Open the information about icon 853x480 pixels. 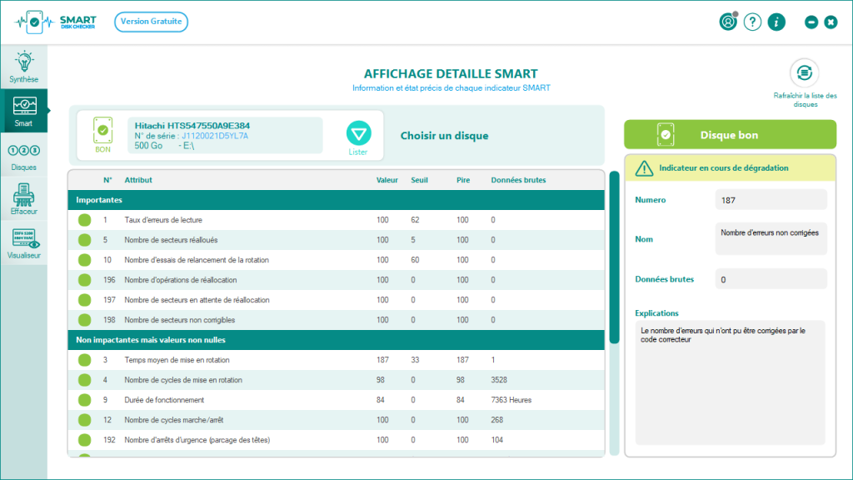pos(776,22)
